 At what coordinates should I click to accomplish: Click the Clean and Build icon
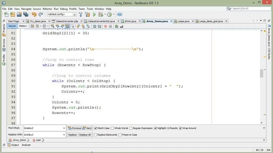[87, 14]
